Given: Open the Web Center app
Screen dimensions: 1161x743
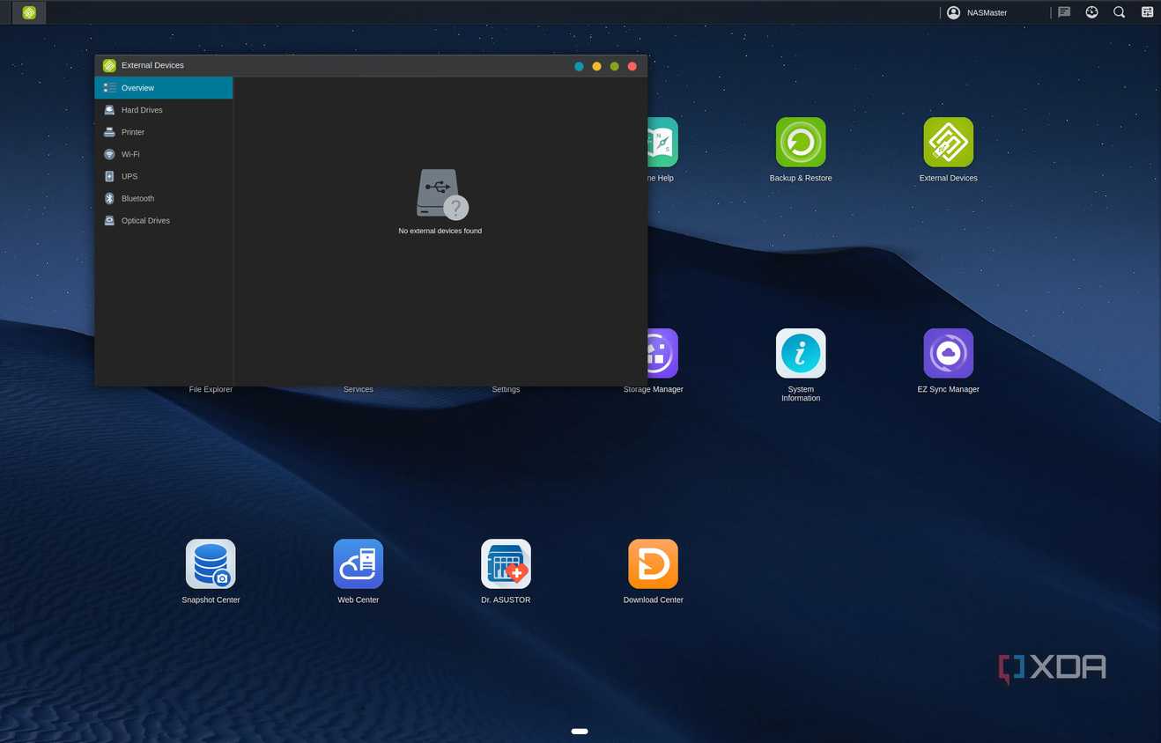Looking at the screenshot, I should point(359,563).
